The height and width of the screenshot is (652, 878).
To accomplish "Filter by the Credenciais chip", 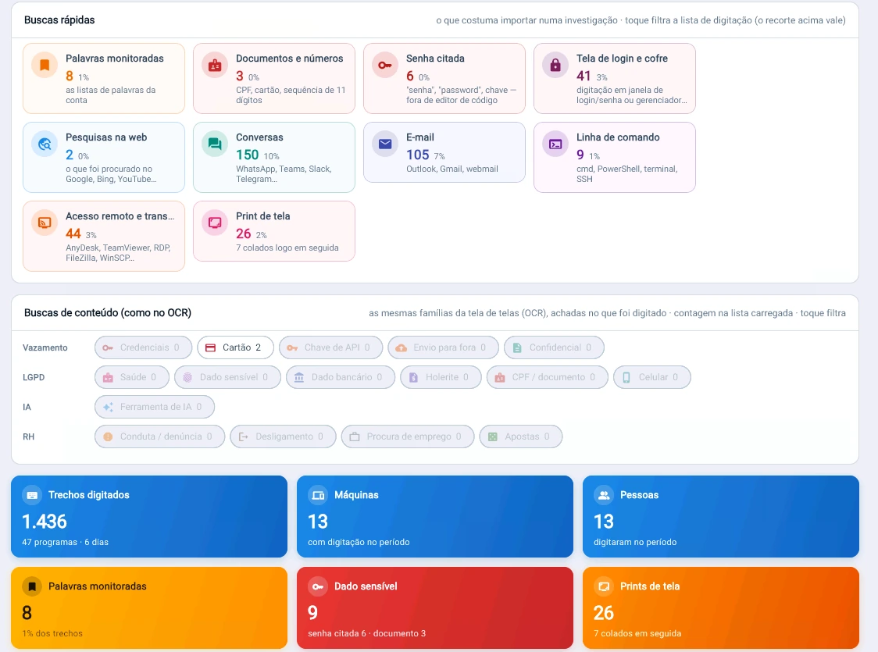I will click(x=144, y=347).
